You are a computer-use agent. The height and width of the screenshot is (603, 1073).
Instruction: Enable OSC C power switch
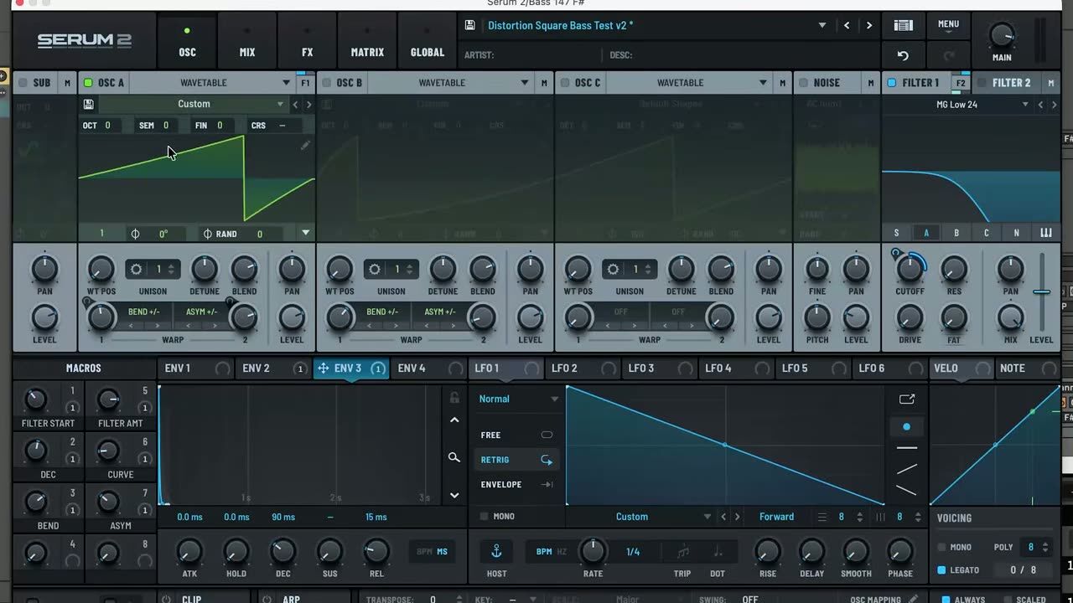pos(564,83)
